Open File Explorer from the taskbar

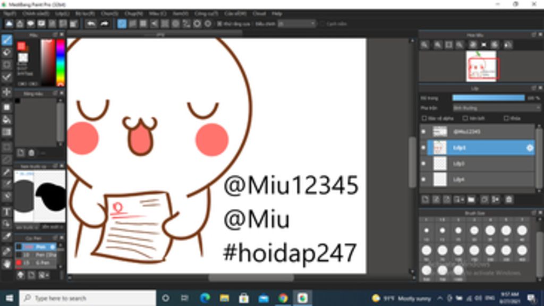pyautogui.click(x=225, y=298)
